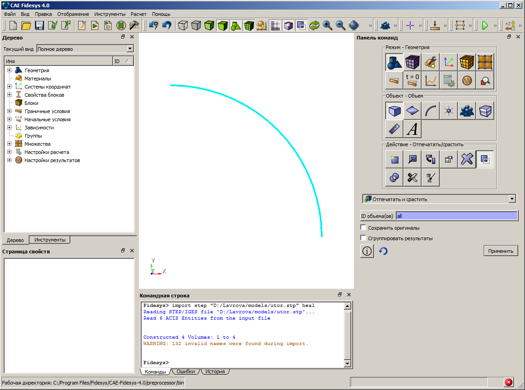Close the Дерево panel
525x390 pixels.
pos(132,37)
